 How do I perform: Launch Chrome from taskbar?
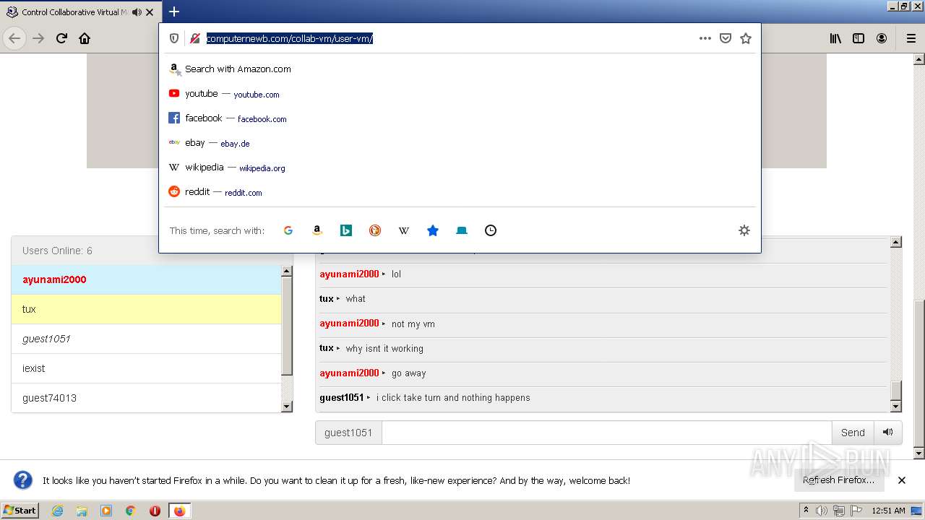pyautogui.click(x=130, y=511)
